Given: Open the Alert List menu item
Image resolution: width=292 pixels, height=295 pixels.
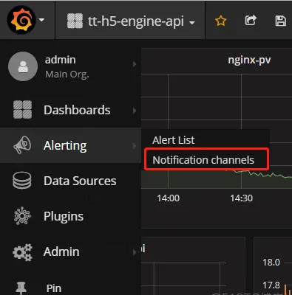Looking at the screenshot, I should (x=174, y=140).
